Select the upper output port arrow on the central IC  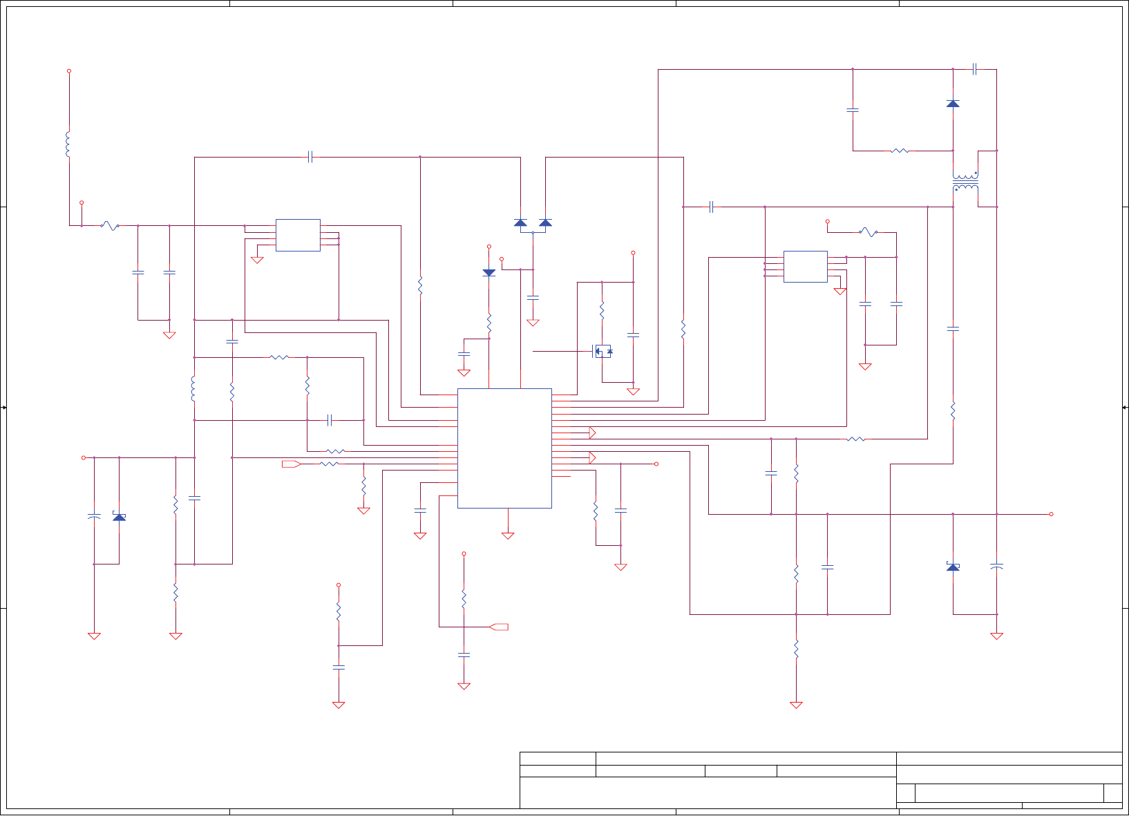pyautogui.click(x=592, y=433)
